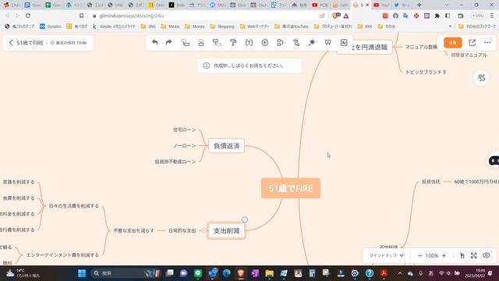499x281 pixels.
Task: Toggle the eye preview mode icon
Action: pyautogui.click(x=486, y=255)
